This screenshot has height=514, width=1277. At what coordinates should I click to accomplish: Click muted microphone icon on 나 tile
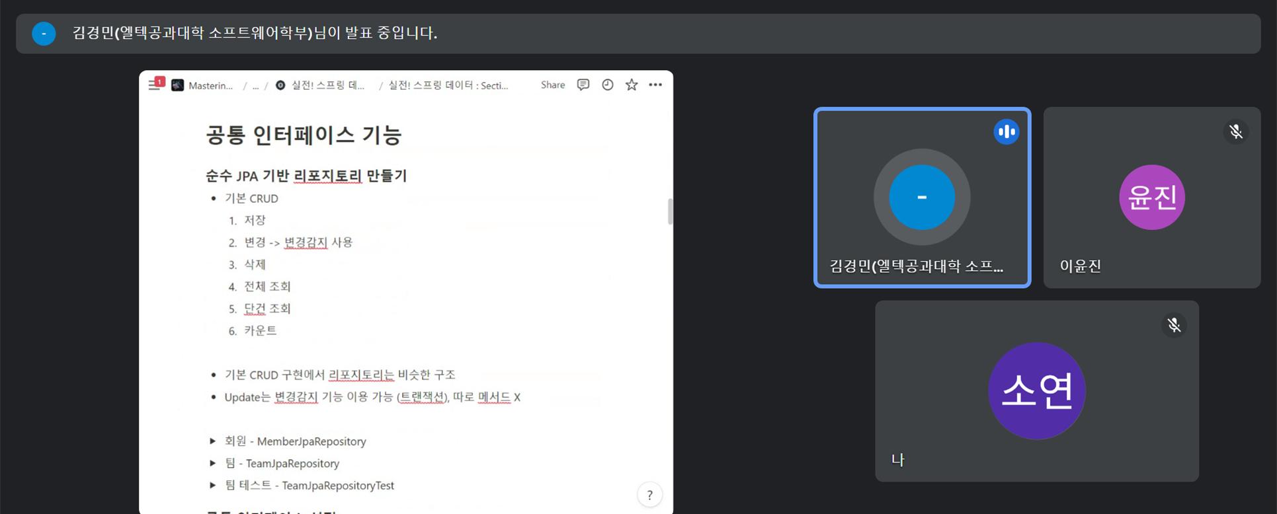[1174, 325]
